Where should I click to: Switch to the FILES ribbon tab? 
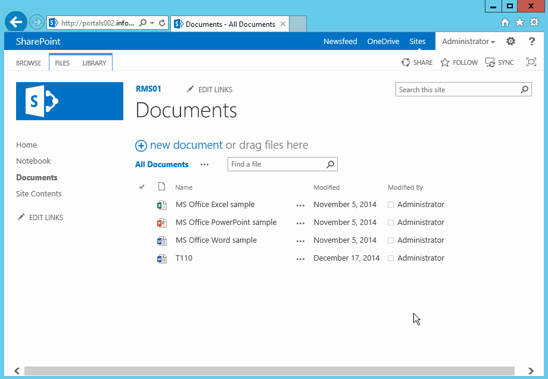pyautogui.click(x=62, y=63)
